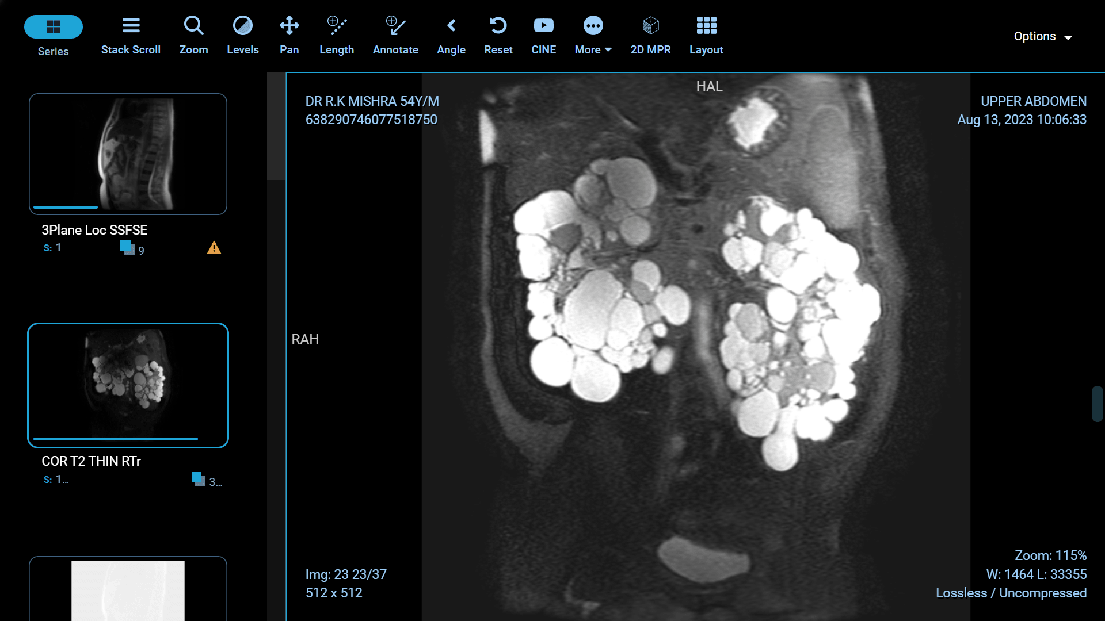Start CINE playback mode
The image size is (1105, 621).
coord(543,34)
